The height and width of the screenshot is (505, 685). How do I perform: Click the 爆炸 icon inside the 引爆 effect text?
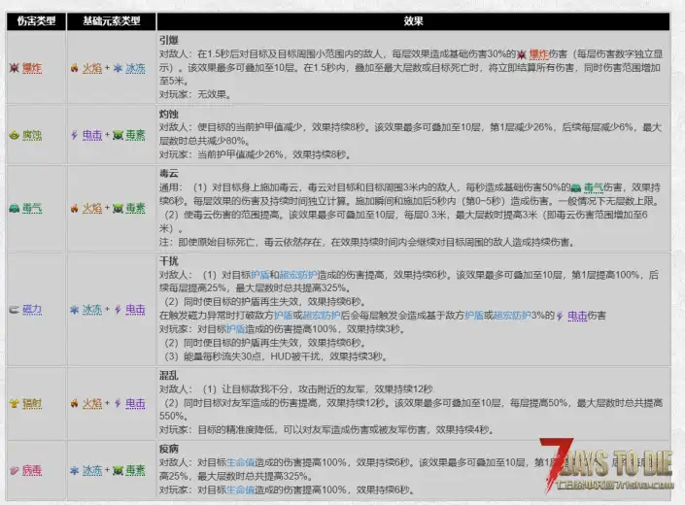[x=522, y=54]
